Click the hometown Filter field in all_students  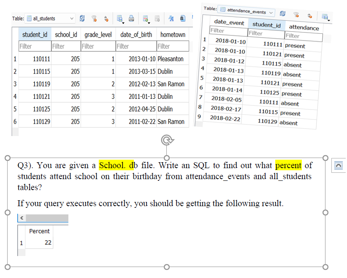pos(173,46)
